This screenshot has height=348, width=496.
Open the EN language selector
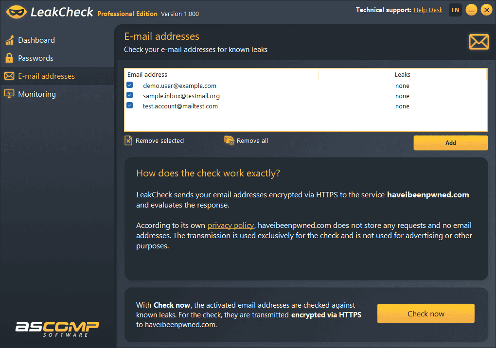455,10
